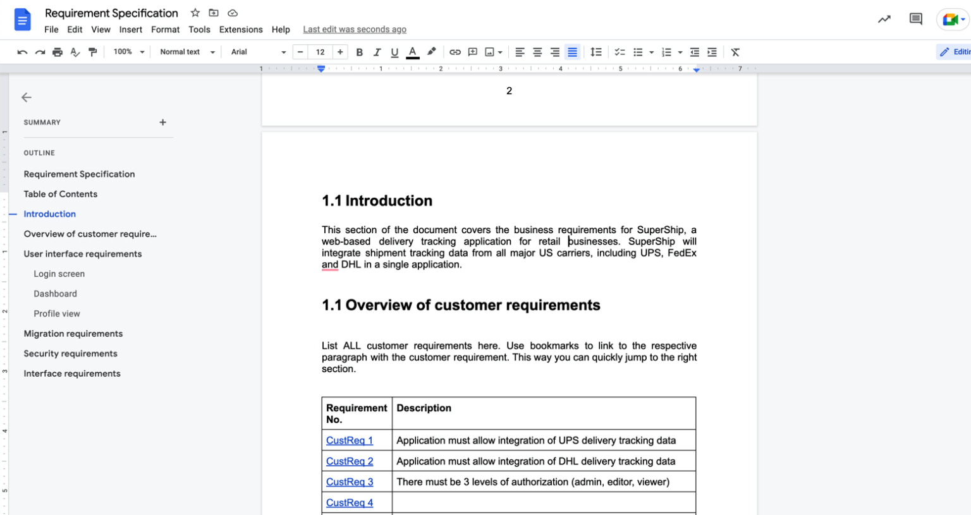
Task: Insert a link
Action: tap(455, 52)
